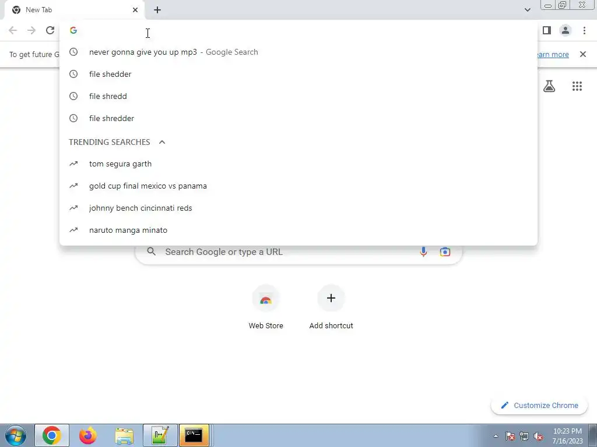This screenshot has width=597, height=447.
Task: Click the muted volume tray icon
Action: (x=538, y=437)
